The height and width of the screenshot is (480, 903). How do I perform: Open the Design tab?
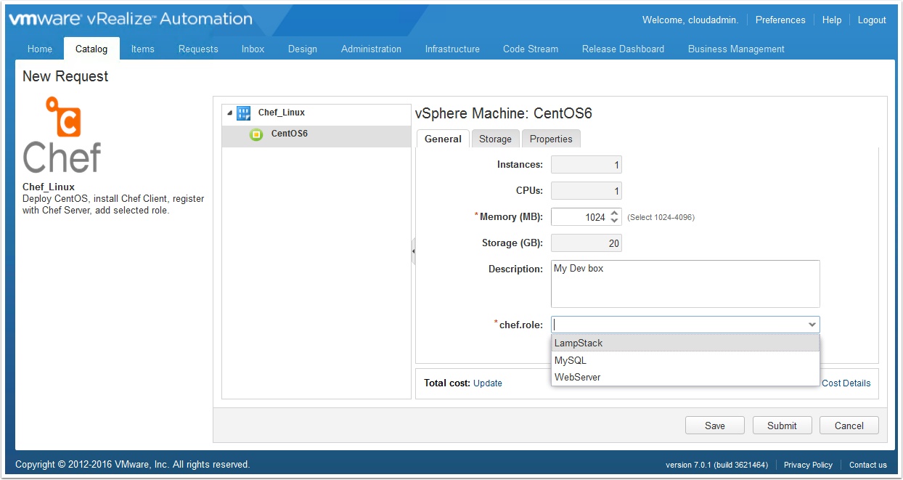pyautogui.click(x=303, y=49)
